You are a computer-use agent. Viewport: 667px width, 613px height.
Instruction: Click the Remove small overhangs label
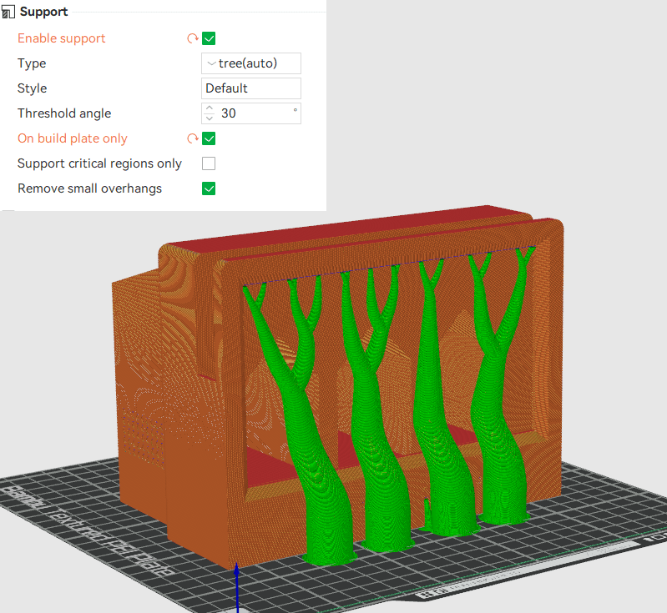pyautogui.click(x=90, y=188)
